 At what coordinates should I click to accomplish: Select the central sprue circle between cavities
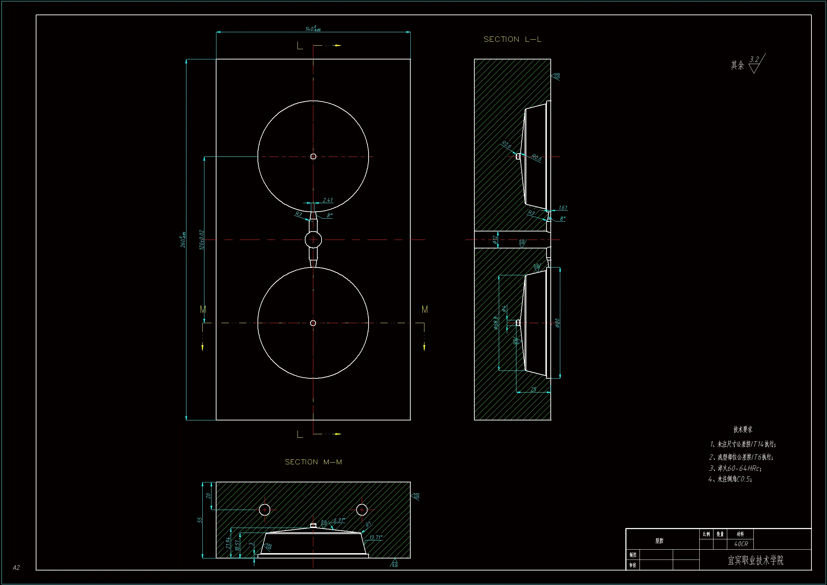click(x=313, y=240)
